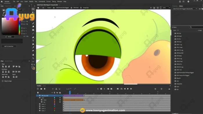Delete layer with the trash icon
Viewport: 203px width, 114px height.
coord(45,89)
